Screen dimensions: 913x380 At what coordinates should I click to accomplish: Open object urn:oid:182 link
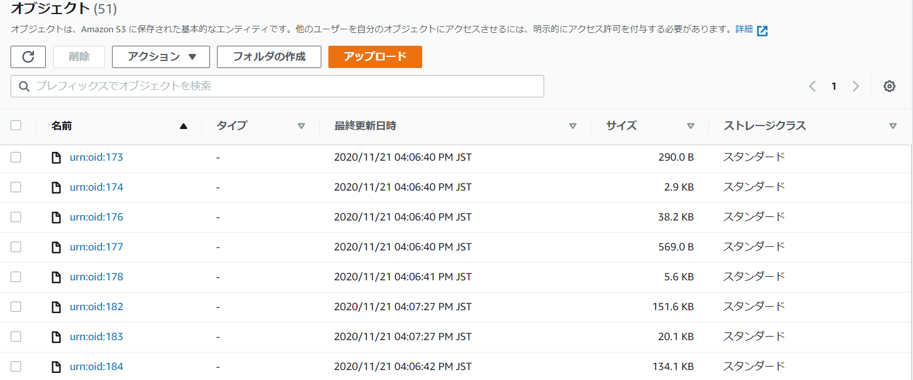pyautogui.click(x=96, y=307)
